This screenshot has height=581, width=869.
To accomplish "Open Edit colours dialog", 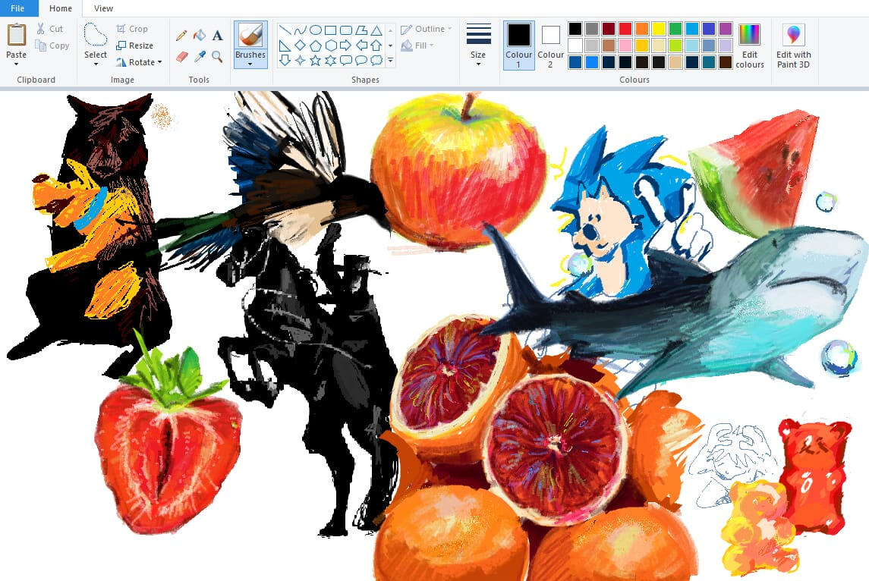I will (x=749, y=46).
